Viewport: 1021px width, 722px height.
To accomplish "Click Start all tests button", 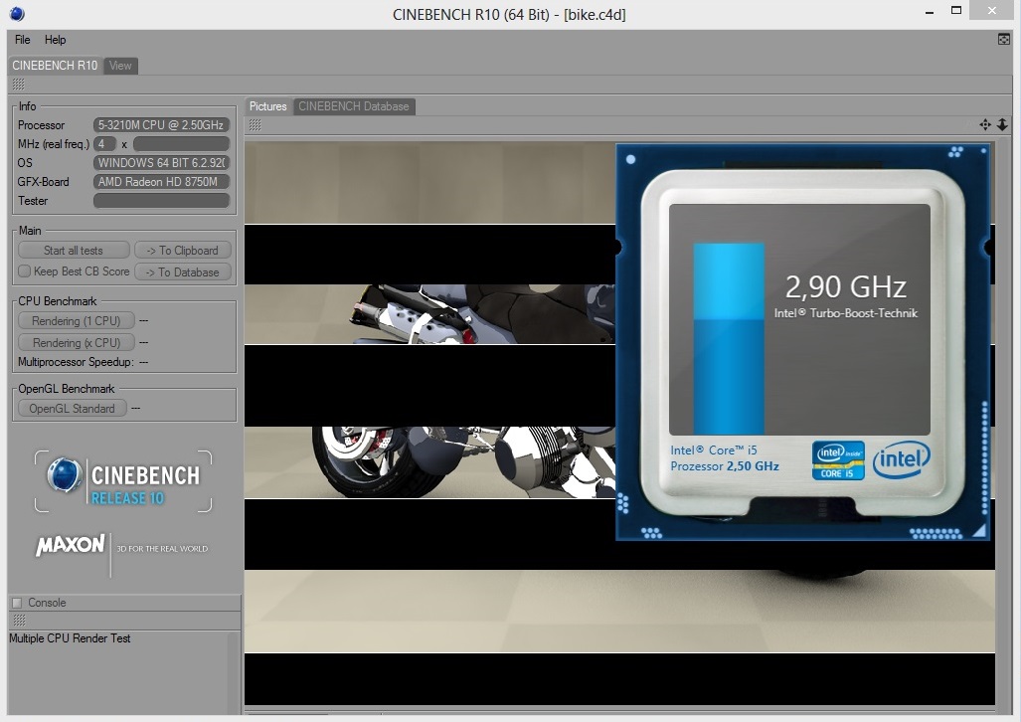I will pos(74,251).
